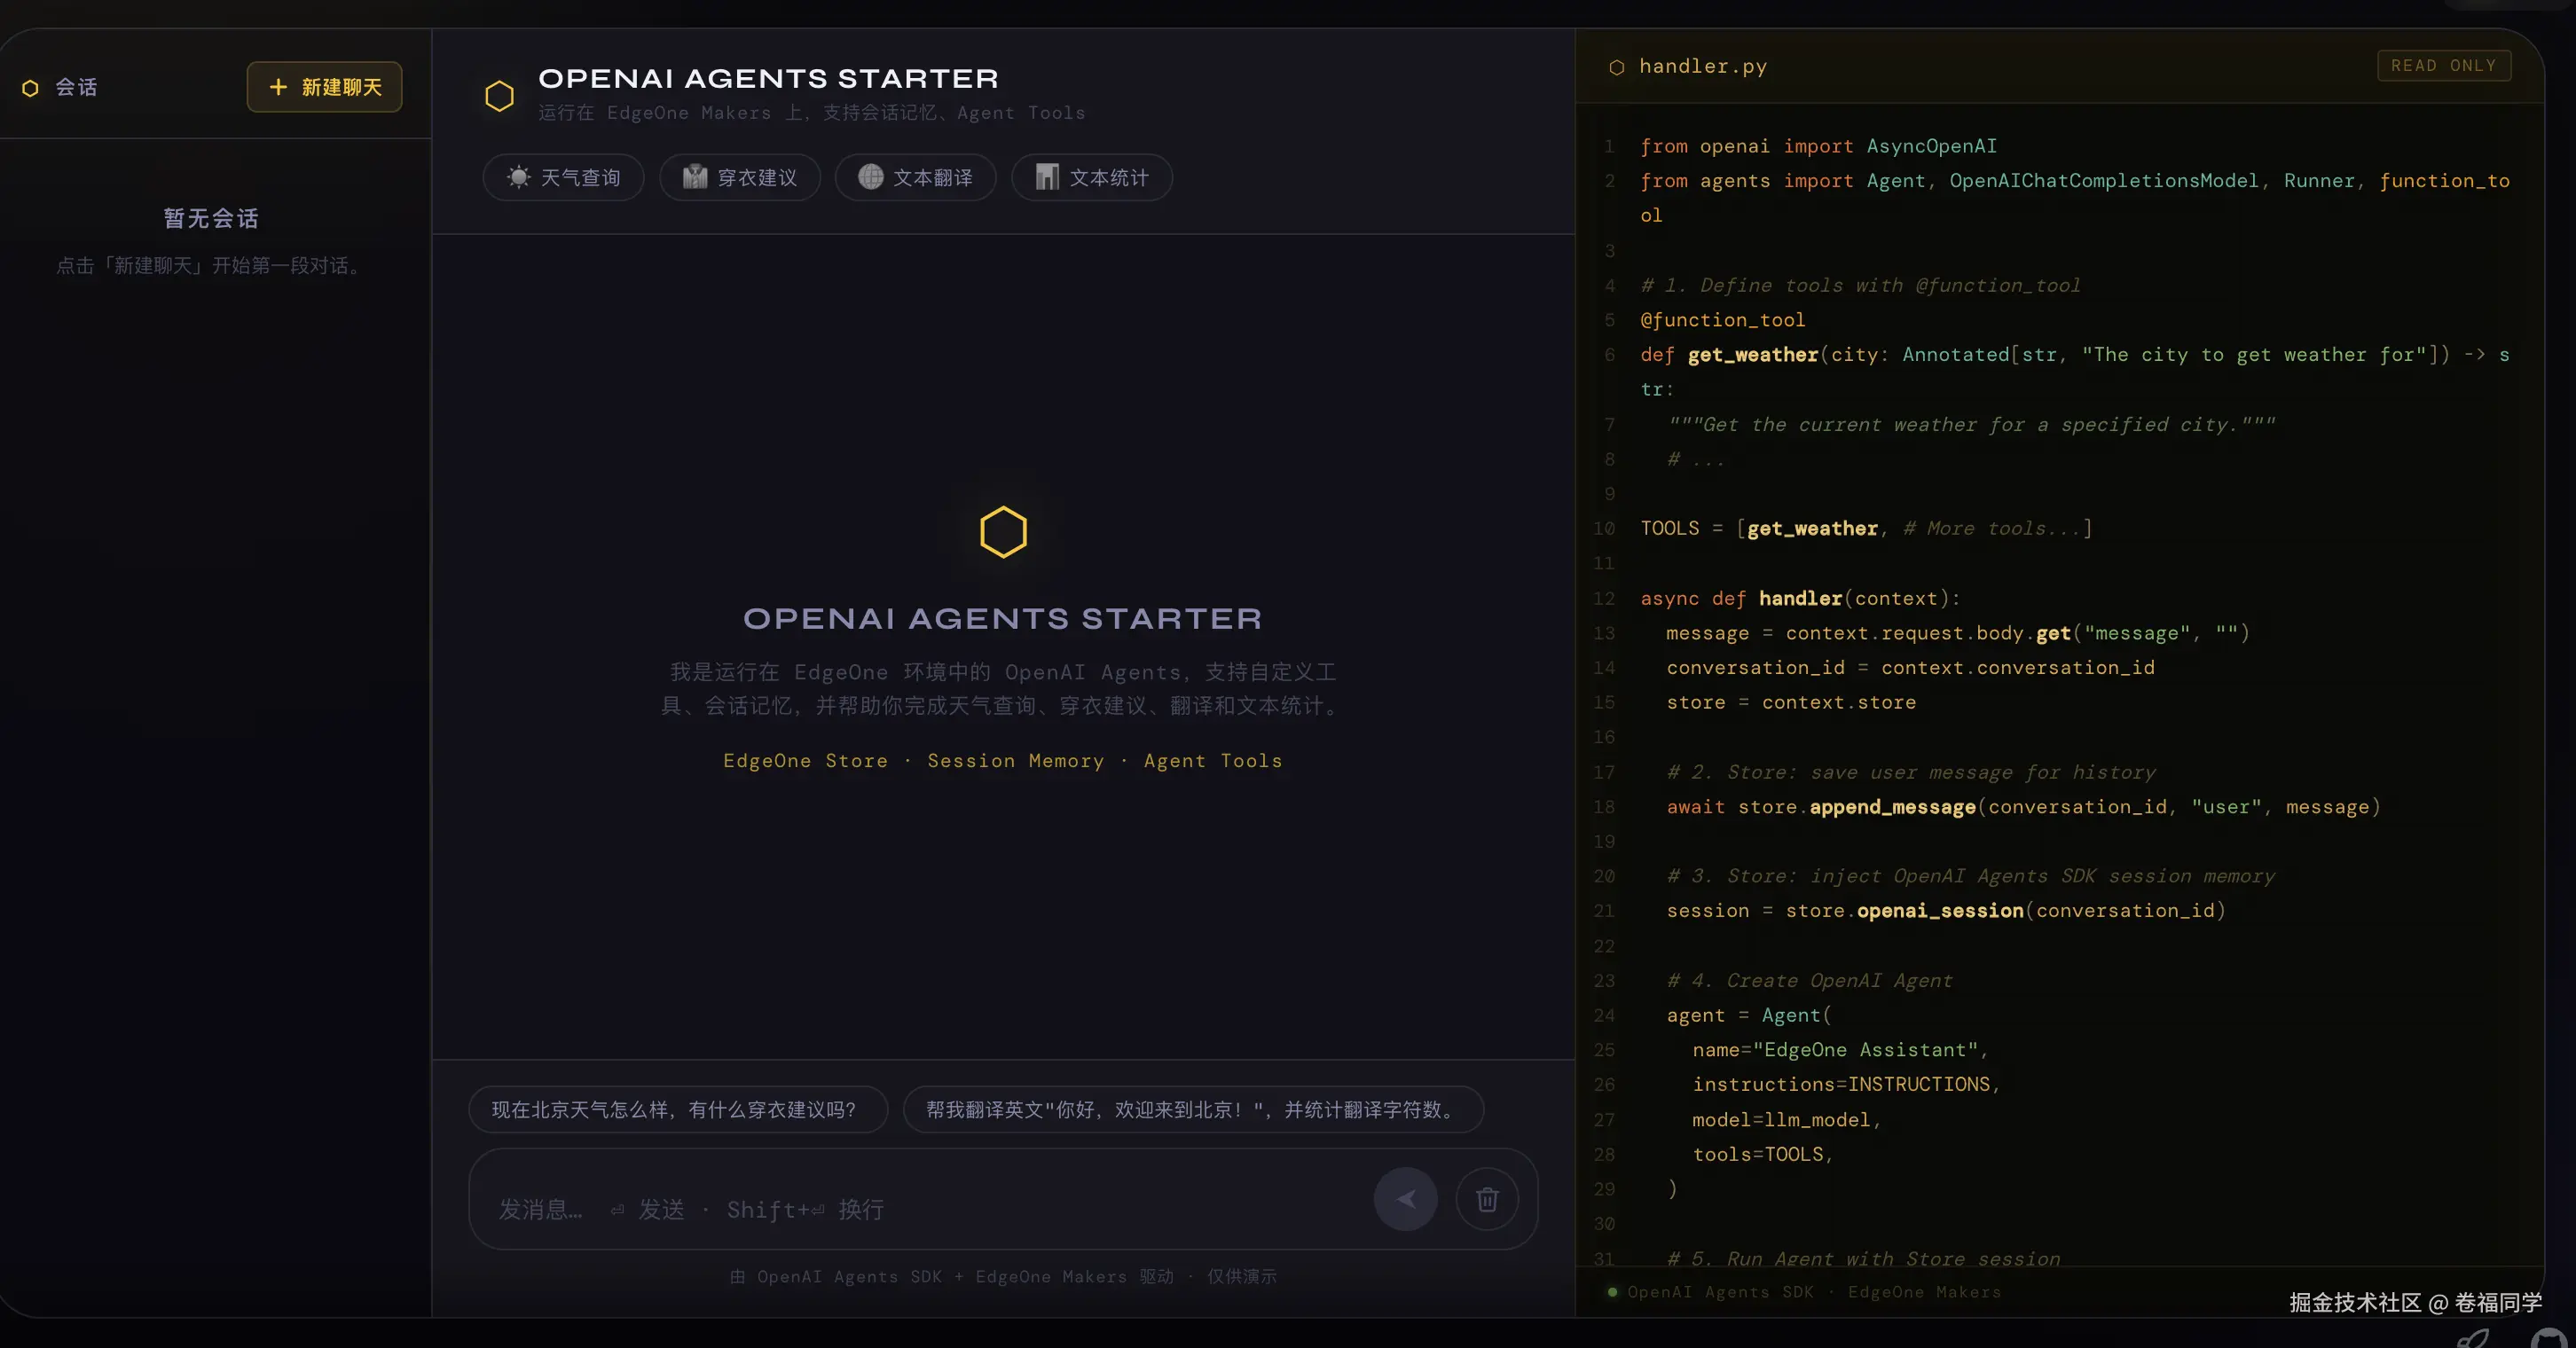Click the footer text '由 OpenAI Agents SDK + EdgeOne Makers 驱动'
The image size is (2576, 1348).
click(x=952, y=1276)
